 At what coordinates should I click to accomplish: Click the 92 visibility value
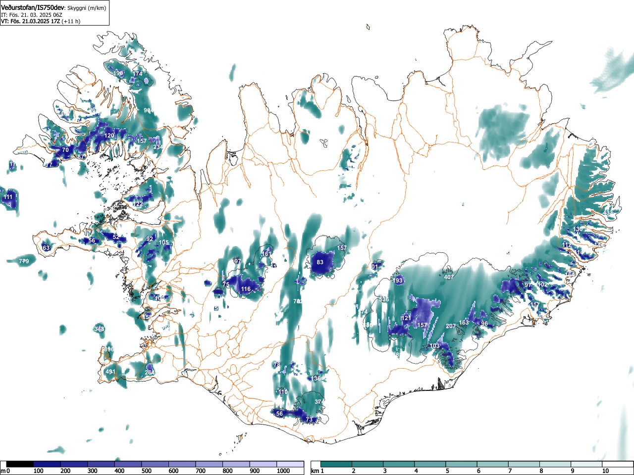pos(150,239)
